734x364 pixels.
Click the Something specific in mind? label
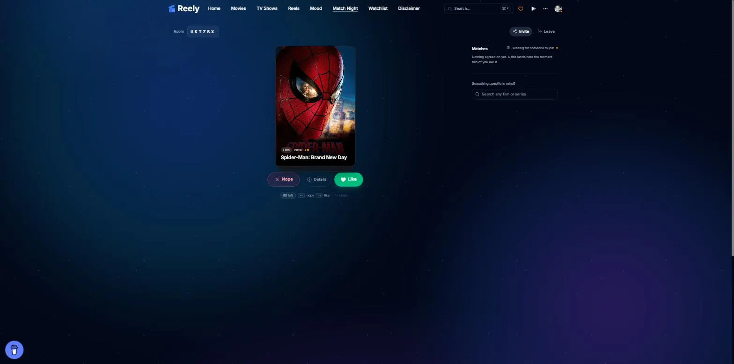click(x=493, y=83)
